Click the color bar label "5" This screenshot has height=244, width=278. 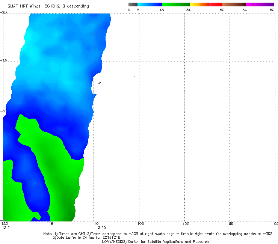(138, 10)
